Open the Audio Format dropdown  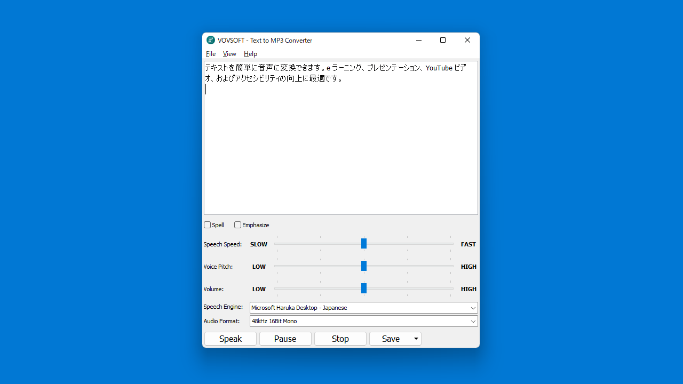click(x=364, y=321)
